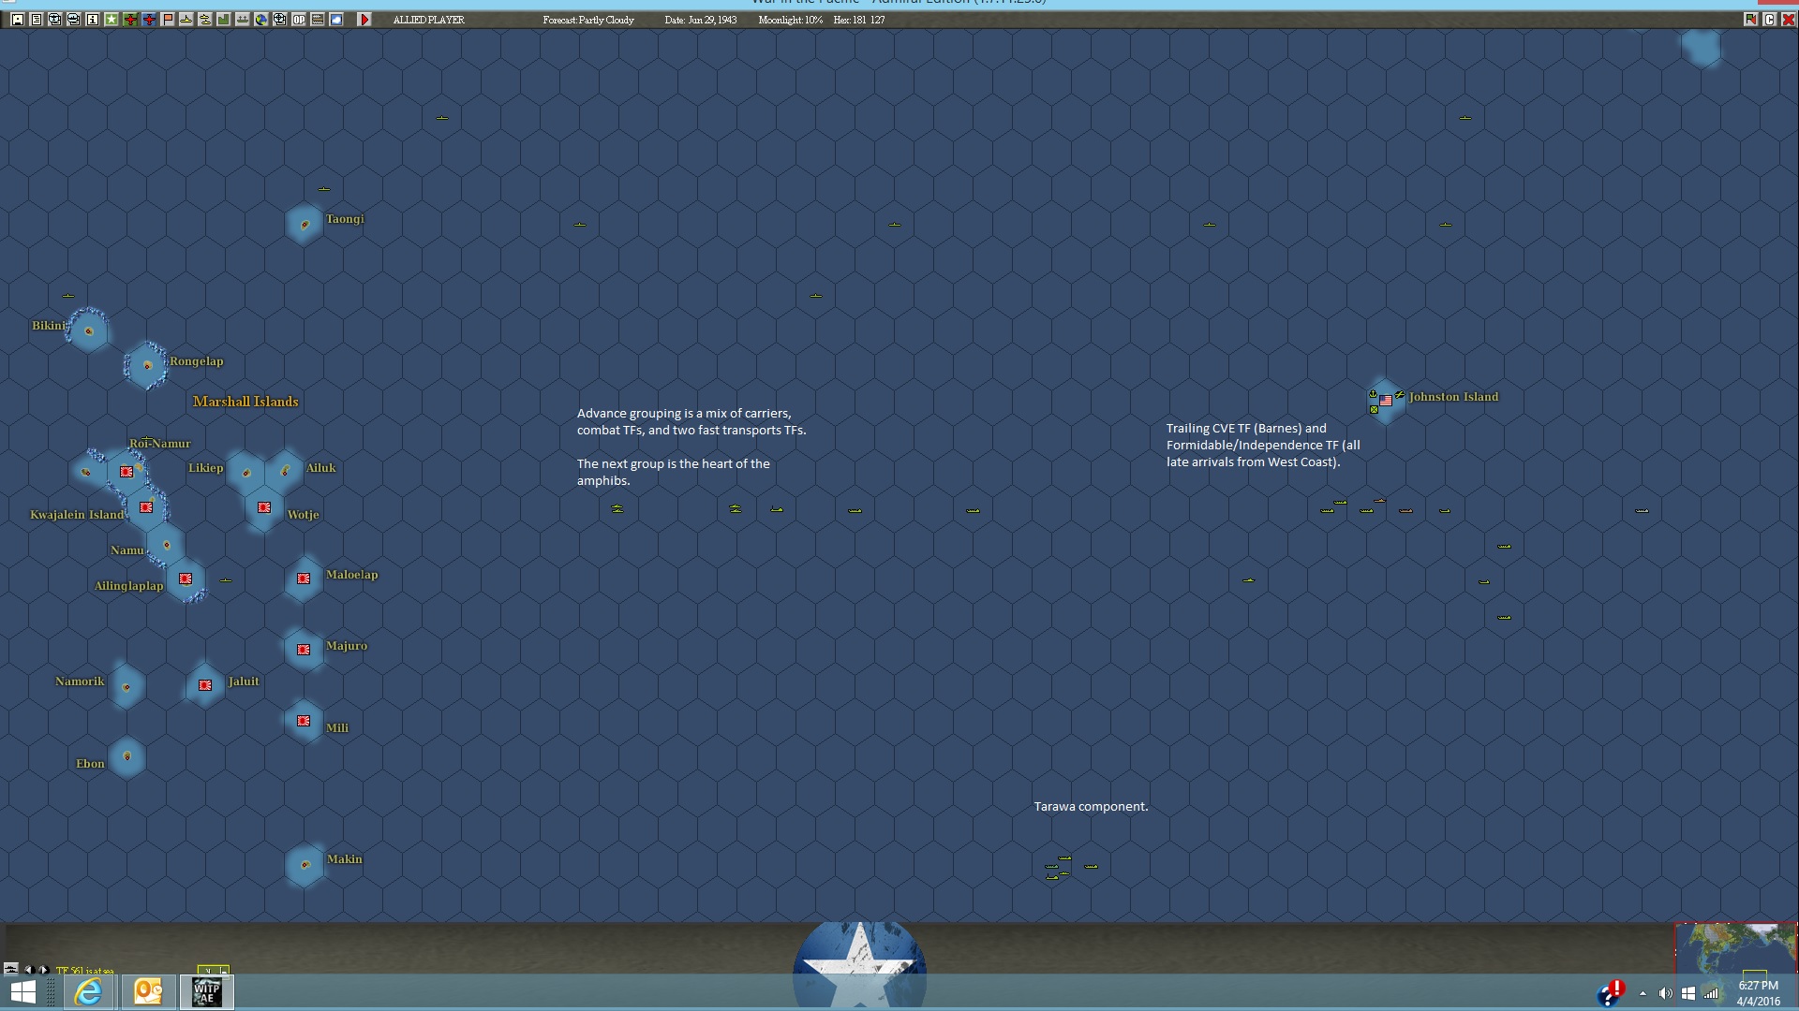Click the R icon in the top-right corner

(1750, 20)
